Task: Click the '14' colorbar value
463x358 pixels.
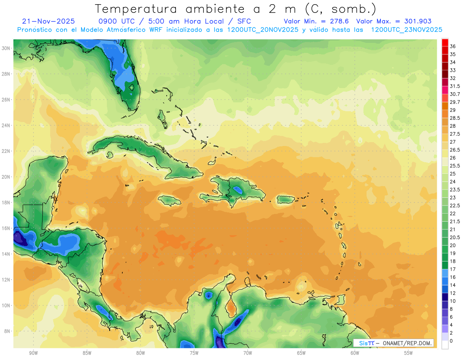Action: click(x=453, y=285)
